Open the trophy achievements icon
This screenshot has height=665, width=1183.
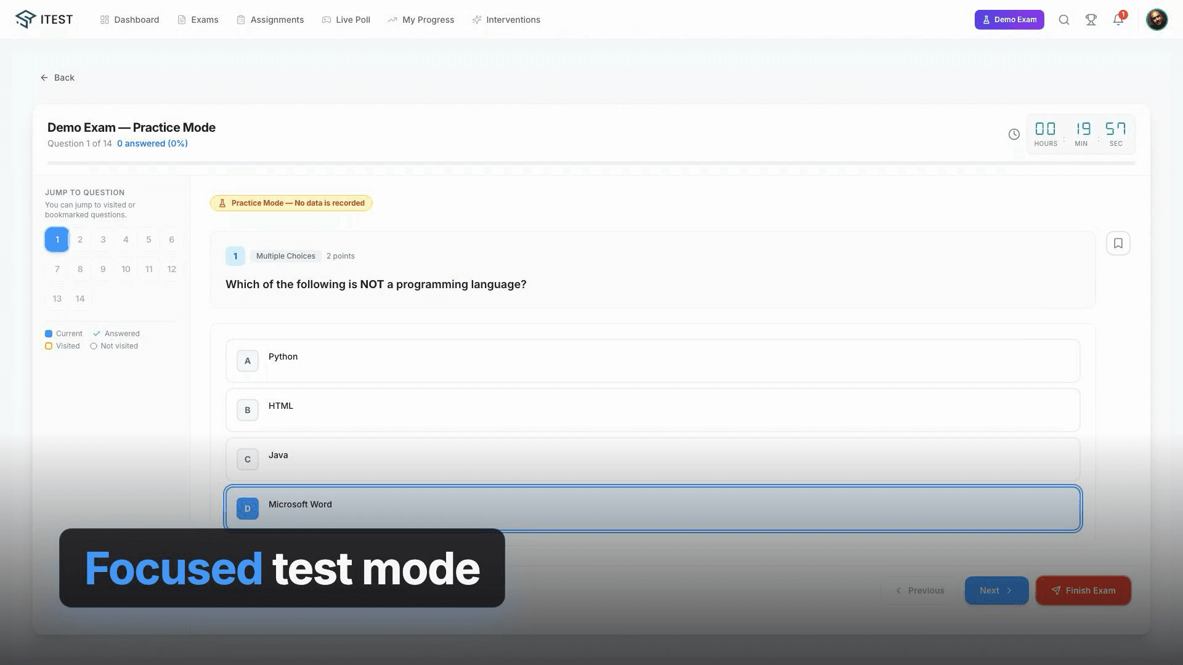pyautogui.click(x=1091, y=20)
